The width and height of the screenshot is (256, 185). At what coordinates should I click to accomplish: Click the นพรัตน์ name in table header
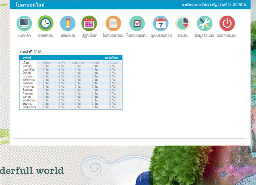[x=27, y=58]
